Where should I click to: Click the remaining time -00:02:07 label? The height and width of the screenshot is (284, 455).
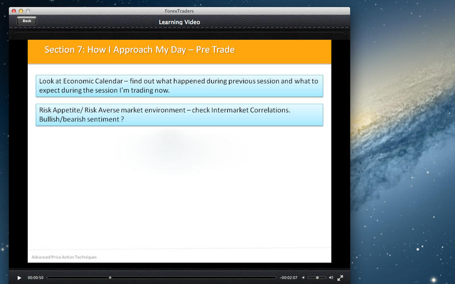pyautogui.click(x=289, y=278)
